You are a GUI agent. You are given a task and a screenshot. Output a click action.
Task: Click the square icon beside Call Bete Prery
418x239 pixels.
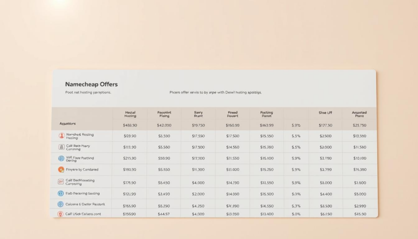point(61,147)
